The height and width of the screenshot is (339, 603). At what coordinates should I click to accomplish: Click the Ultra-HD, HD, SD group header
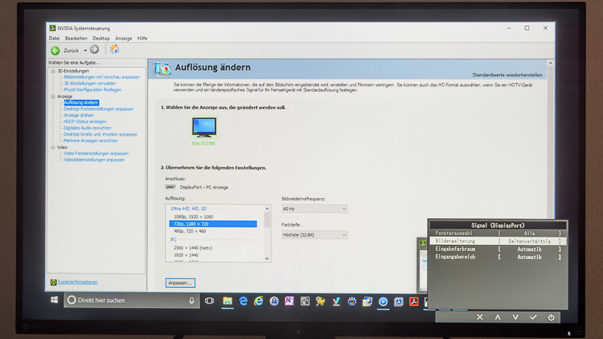point(188,209)
